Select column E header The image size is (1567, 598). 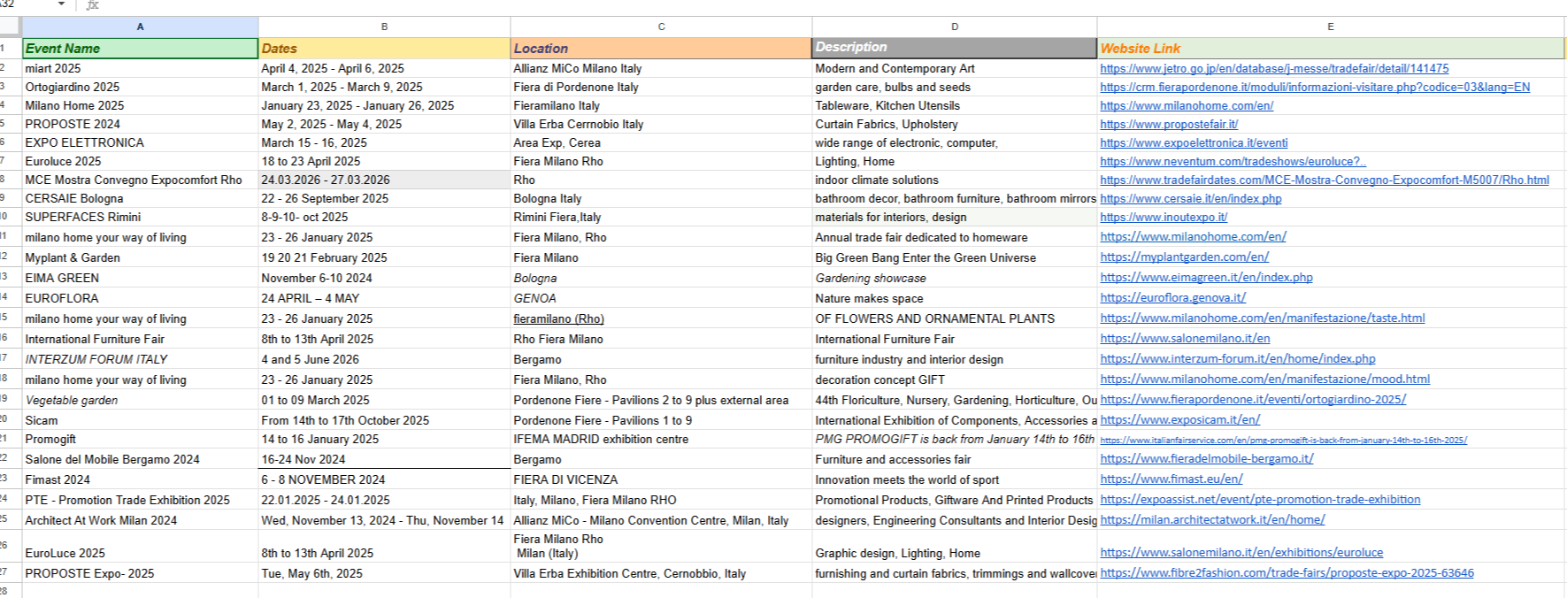pos(1330,27)
